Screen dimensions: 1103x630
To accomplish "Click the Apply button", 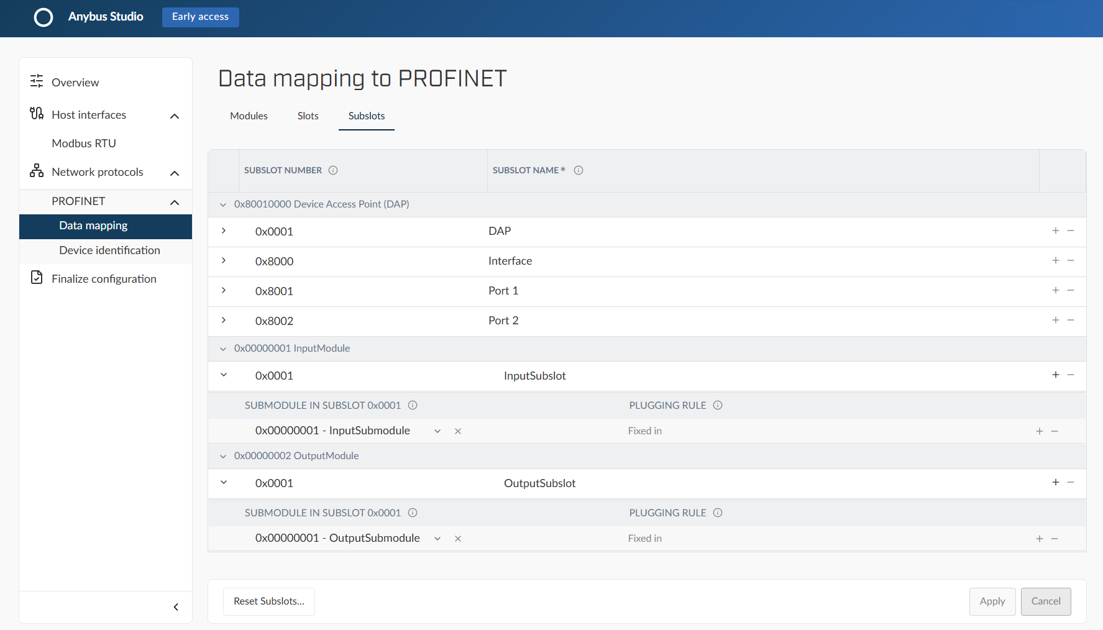I will click(x=992, y=601).
